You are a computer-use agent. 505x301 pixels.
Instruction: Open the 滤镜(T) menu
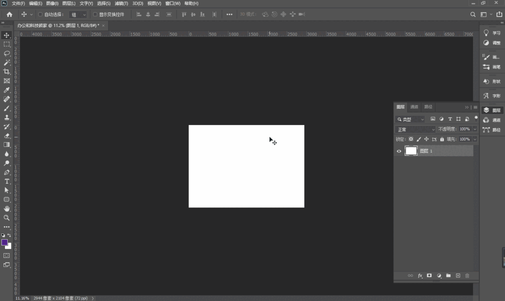(x=121, y=3)
